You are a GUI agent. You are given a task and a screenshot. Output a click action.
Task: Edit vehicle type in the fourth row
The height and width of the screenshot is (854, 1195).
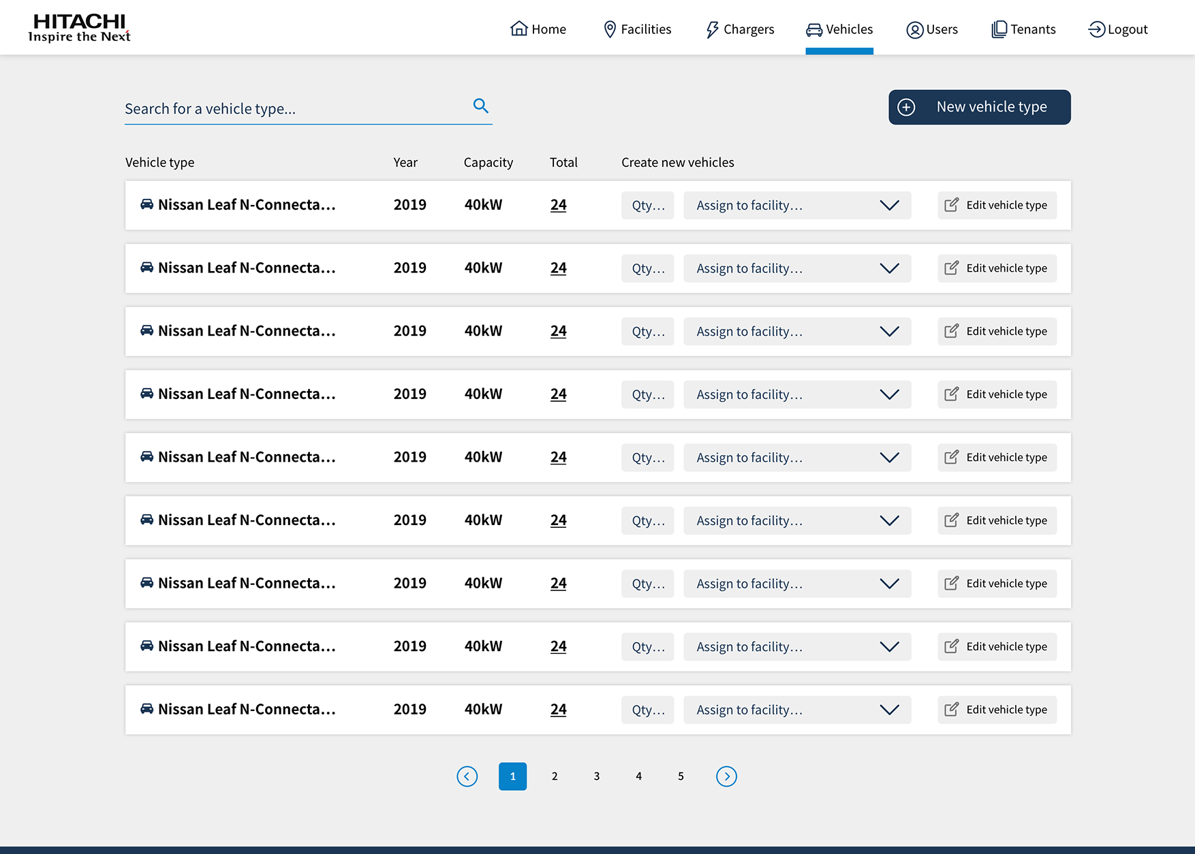997,394
